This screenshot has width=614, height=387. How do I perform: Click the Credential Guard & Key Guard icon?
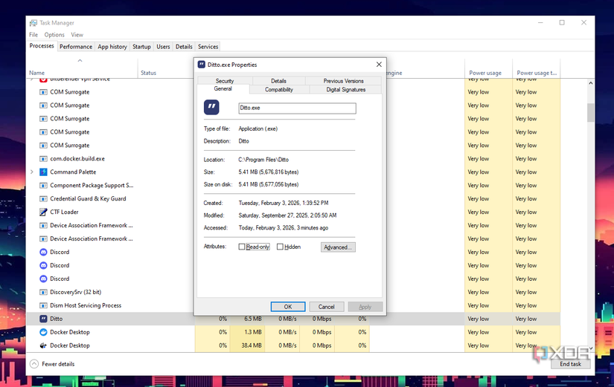pos(43,198)
